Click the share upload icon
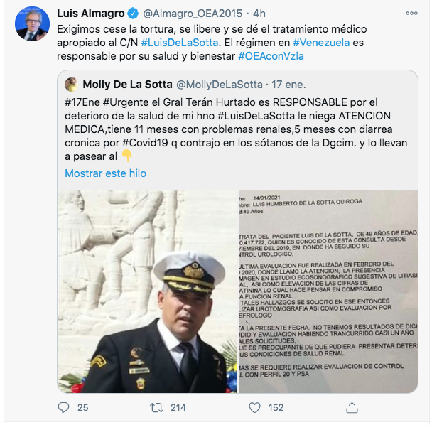The width and height of the screenshot is (432, 425). [352, 408]
